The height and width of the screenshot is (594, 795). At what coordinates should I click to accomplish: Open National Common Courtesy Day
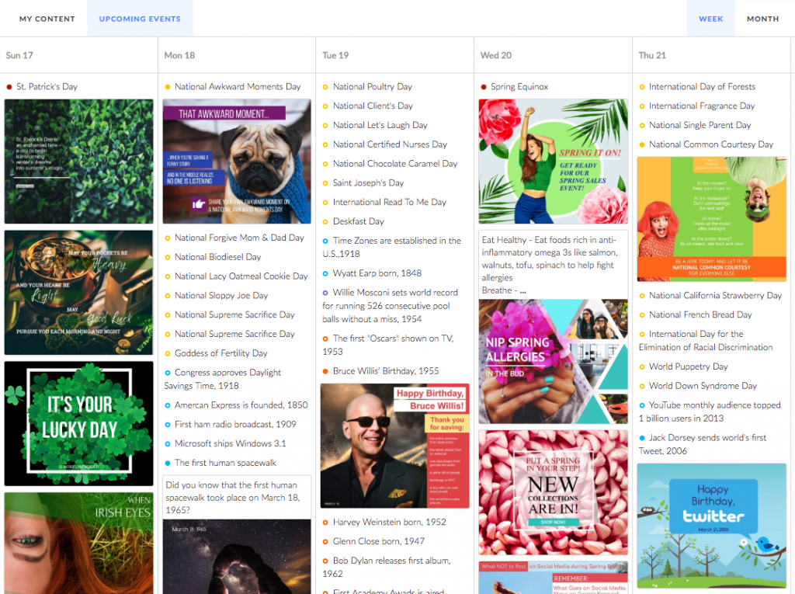[711, 144]
